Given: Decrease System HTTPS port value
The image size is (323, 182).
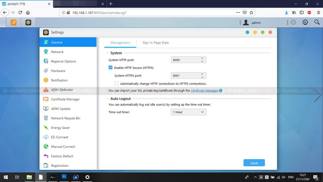Looking at the screenshot, I should pyautogui.click(x=202, y=77).
